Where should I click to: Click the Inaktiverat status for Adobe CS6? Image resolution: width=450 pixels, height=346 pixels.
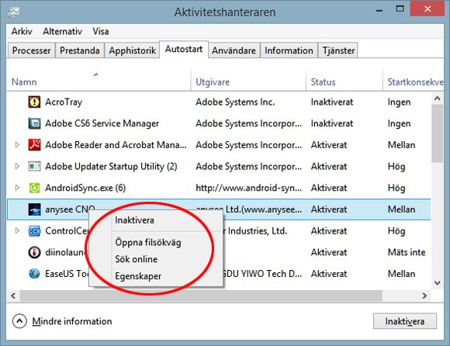tap(332, 123)
